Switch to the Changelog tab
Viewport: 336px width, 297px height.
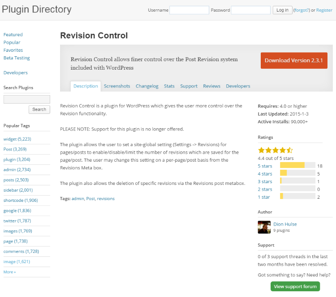pos(147,86)
